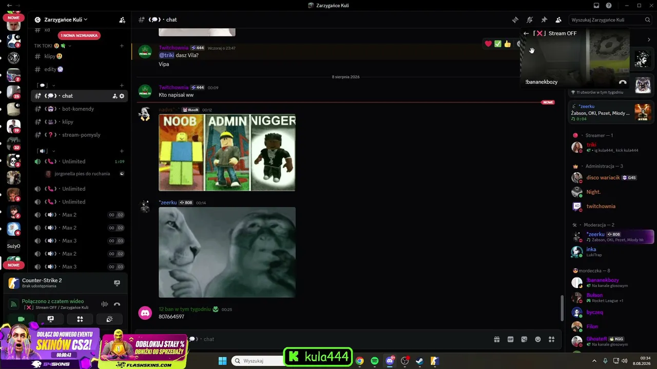The height and width of the screenshot is (369, 657).
Task: Jump to the 1 NOWA WZMIANKA mention
Action: [x=79, y=35]
